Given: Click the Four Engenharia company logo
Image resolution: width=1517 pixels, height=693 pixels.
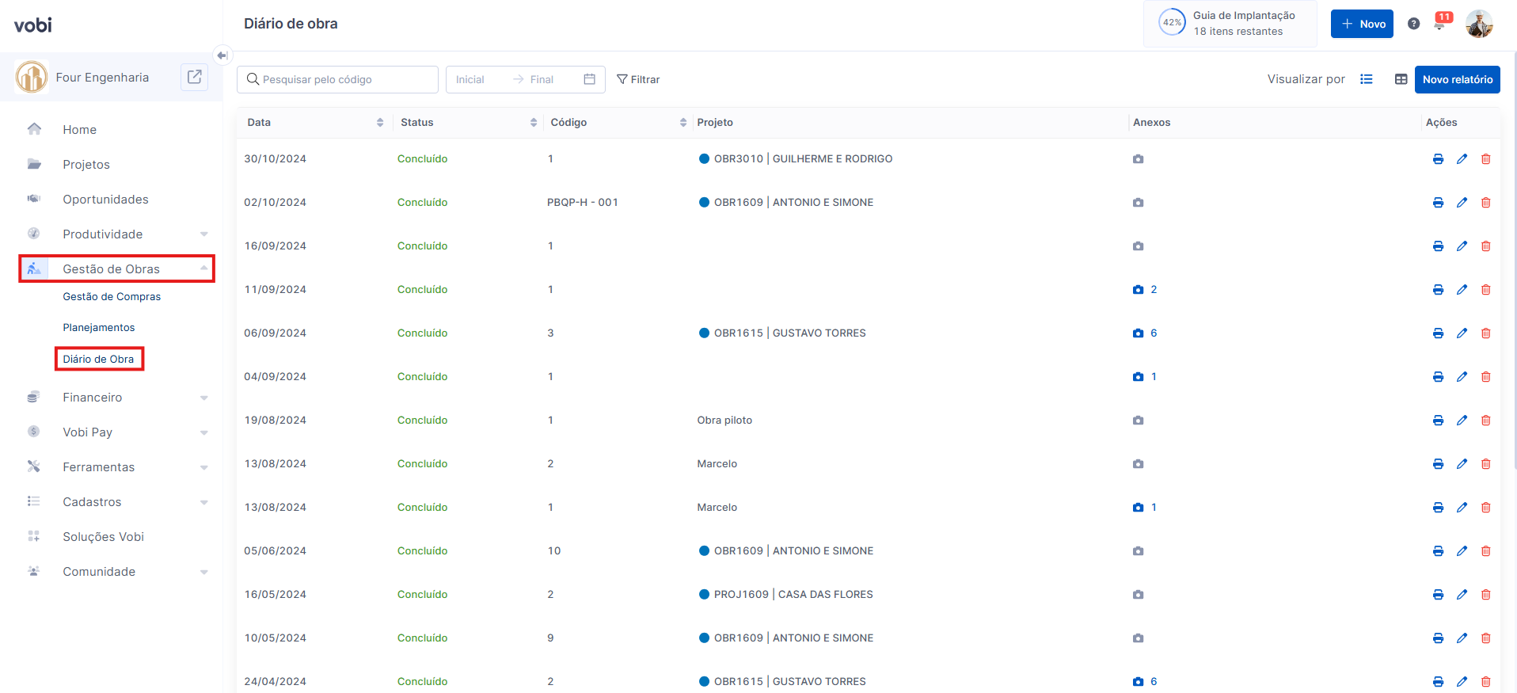Looking at the screenshot, I should pyautogui.click(x=32, y=77).
